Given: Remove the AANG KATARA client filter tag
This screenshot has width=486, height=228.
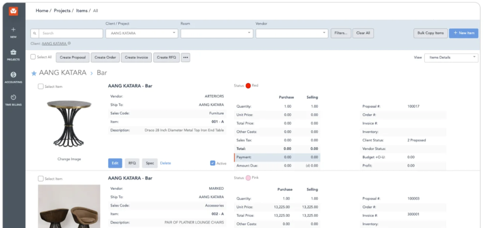Looking at the screenshot, I should coord(70,43).
